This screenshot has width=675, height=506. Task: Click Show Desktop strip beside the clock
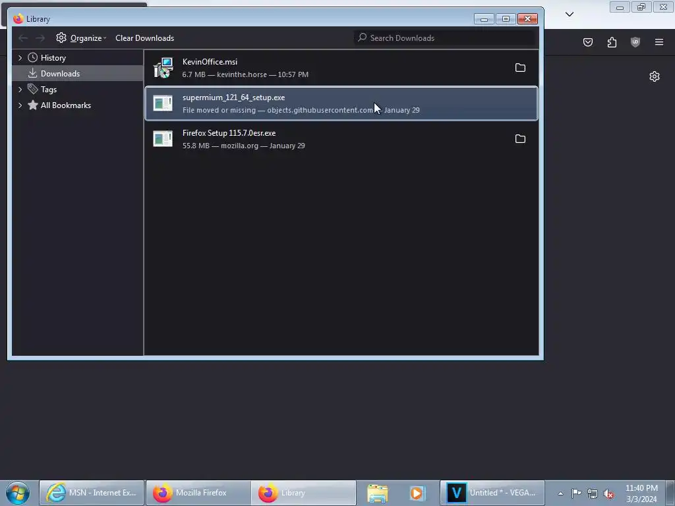point(670,493)
